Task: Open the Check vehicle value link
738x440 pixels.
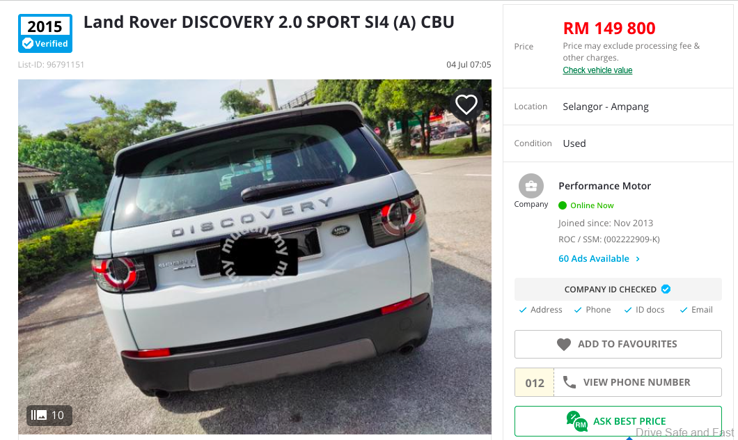Action: pos(597,70)
